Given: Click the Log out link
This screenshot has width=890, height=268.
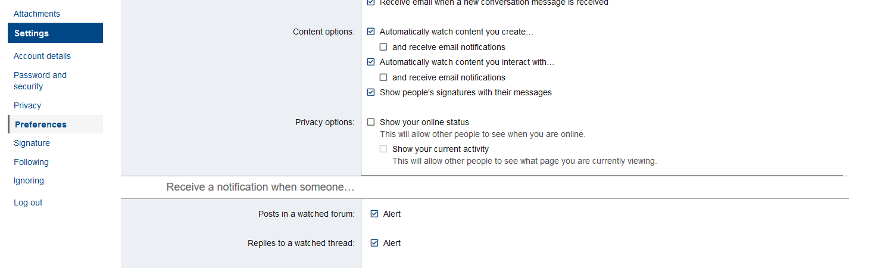Looking at the screenshot, I should [28, 202].
